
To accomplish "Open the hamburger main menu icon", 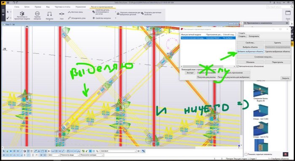I will pos(3,11).
